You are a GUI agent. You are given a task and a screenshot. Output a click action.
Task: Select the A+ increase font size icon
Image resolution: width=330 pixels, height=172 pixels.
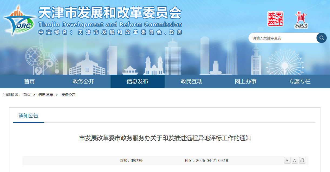pos(295,160)
